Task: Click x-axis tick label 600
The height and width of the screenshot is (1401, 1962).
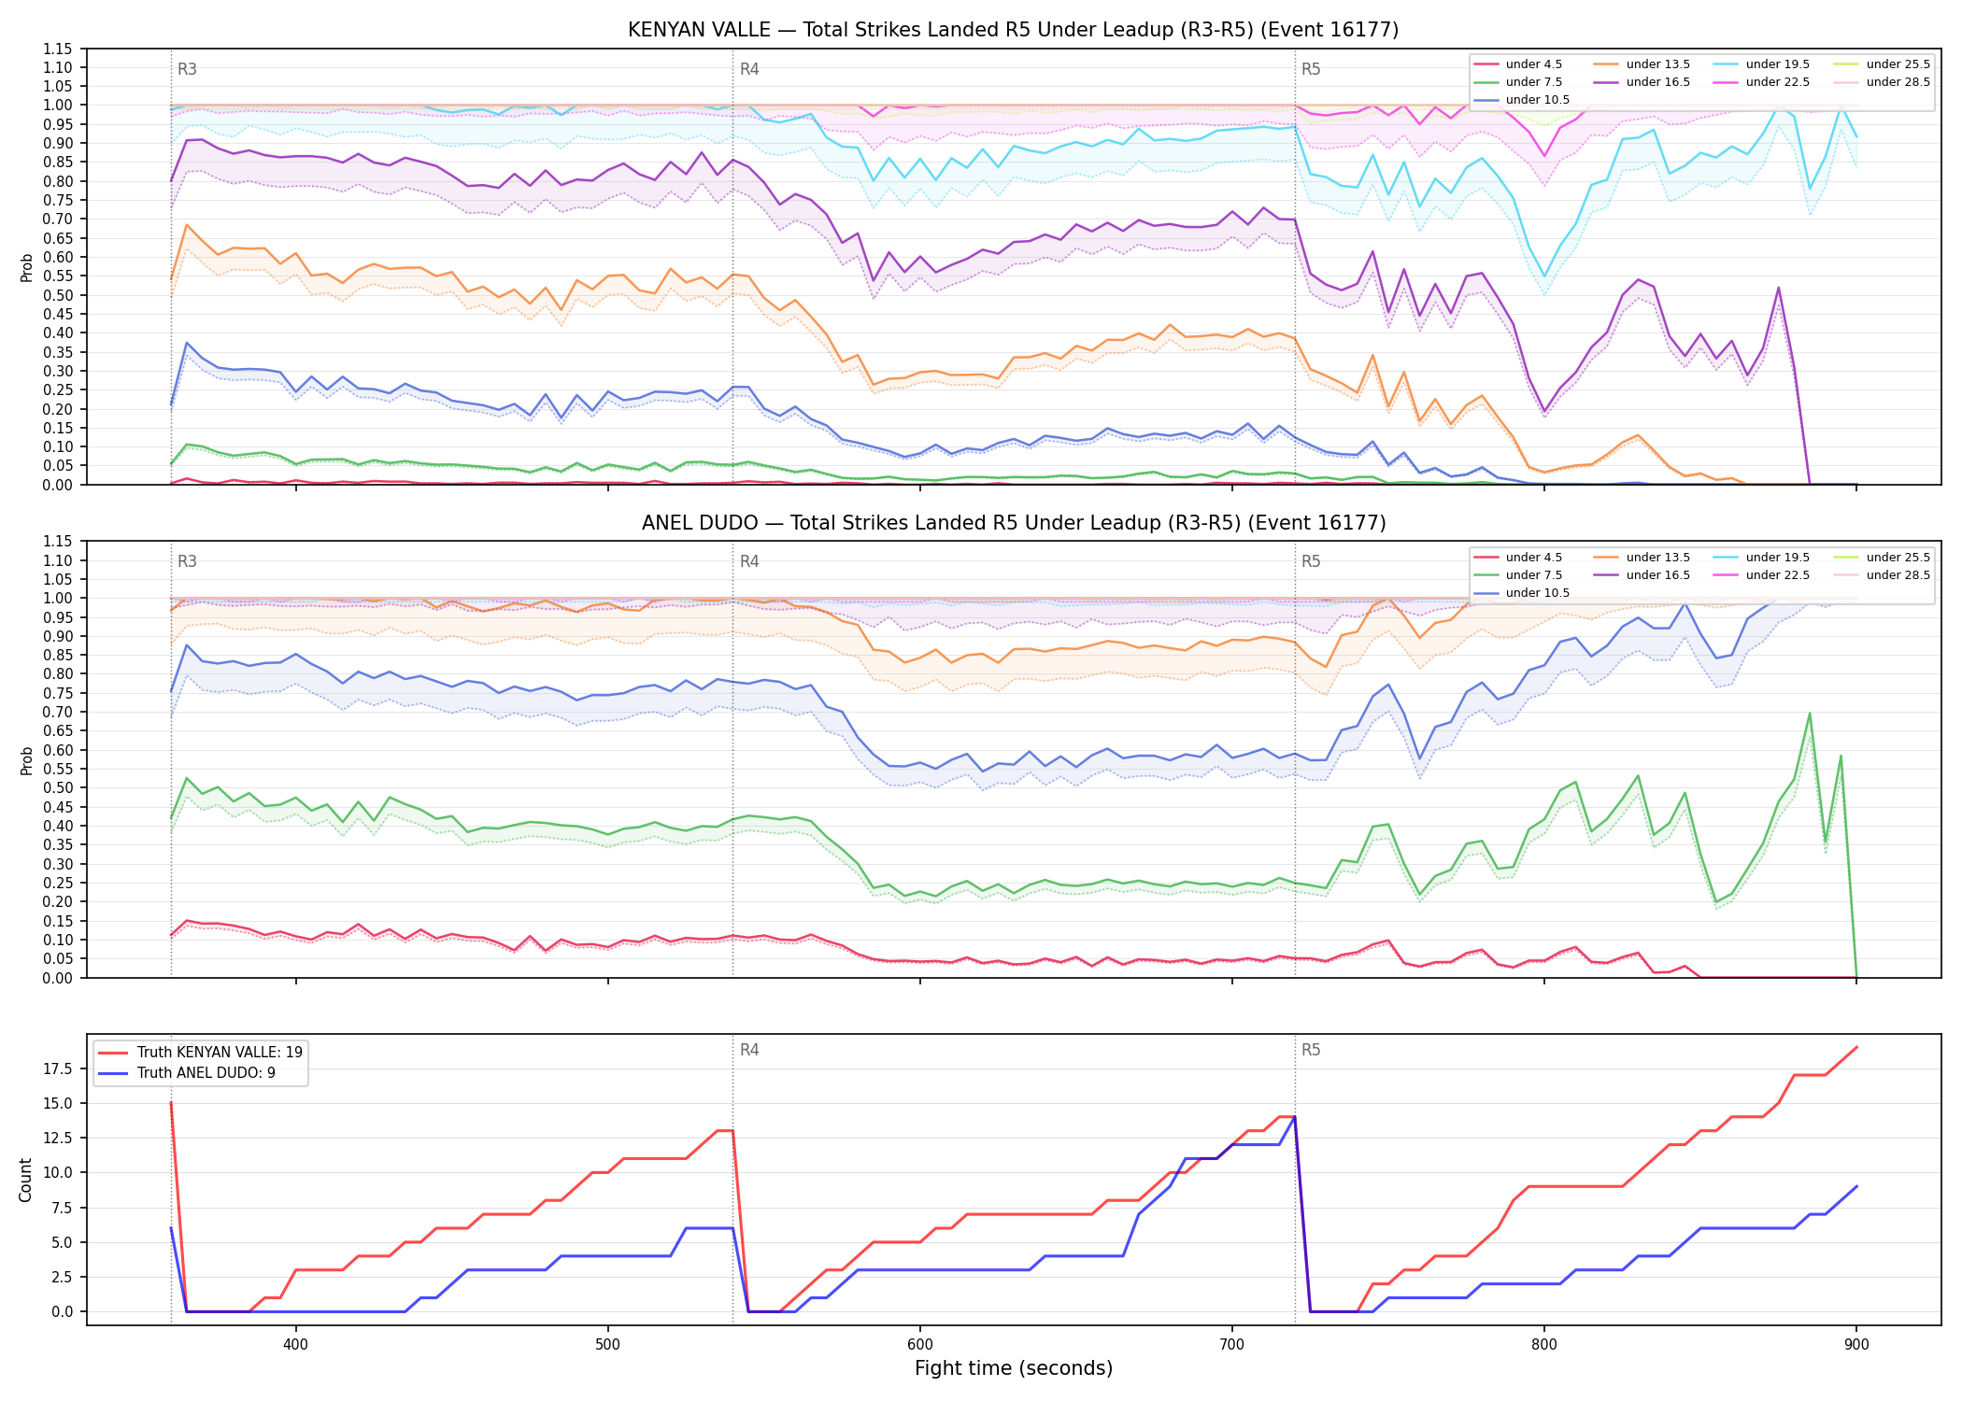Action: tap(920, 1345)
